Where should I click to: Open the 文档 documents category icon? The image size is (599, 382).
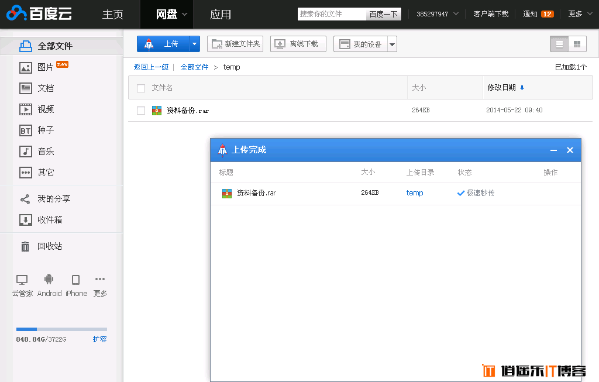click(26, 88)
